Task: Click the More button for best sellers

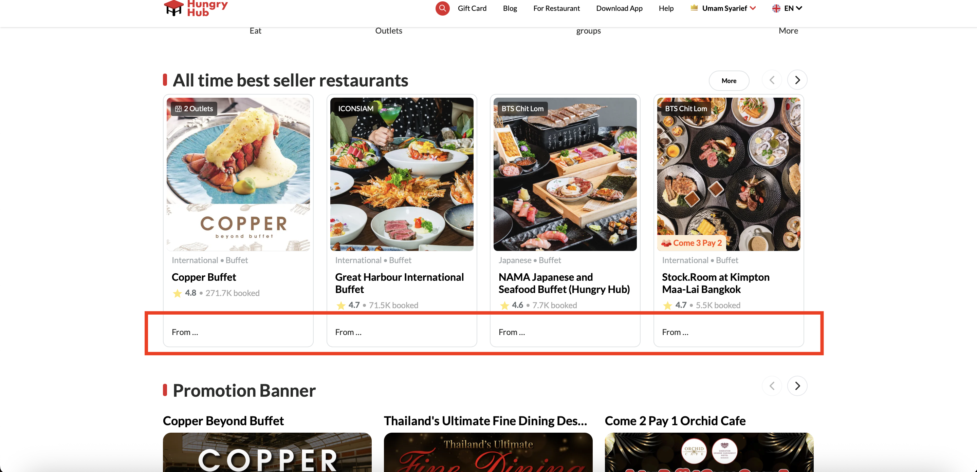Action: click(x=729, y=81)
